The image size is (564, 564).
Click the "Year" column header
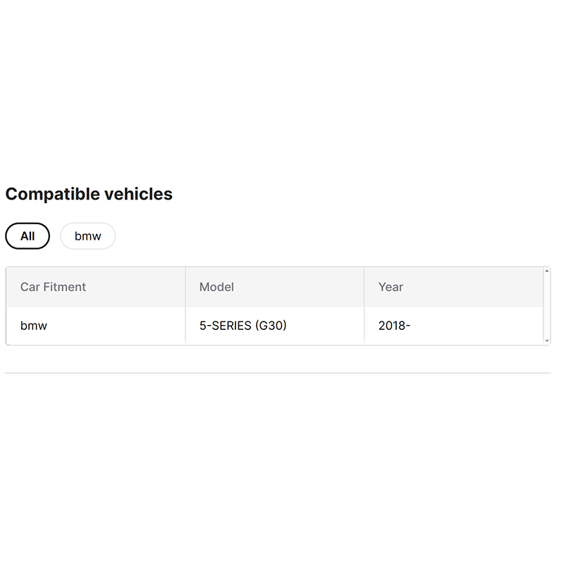[391, 287]
